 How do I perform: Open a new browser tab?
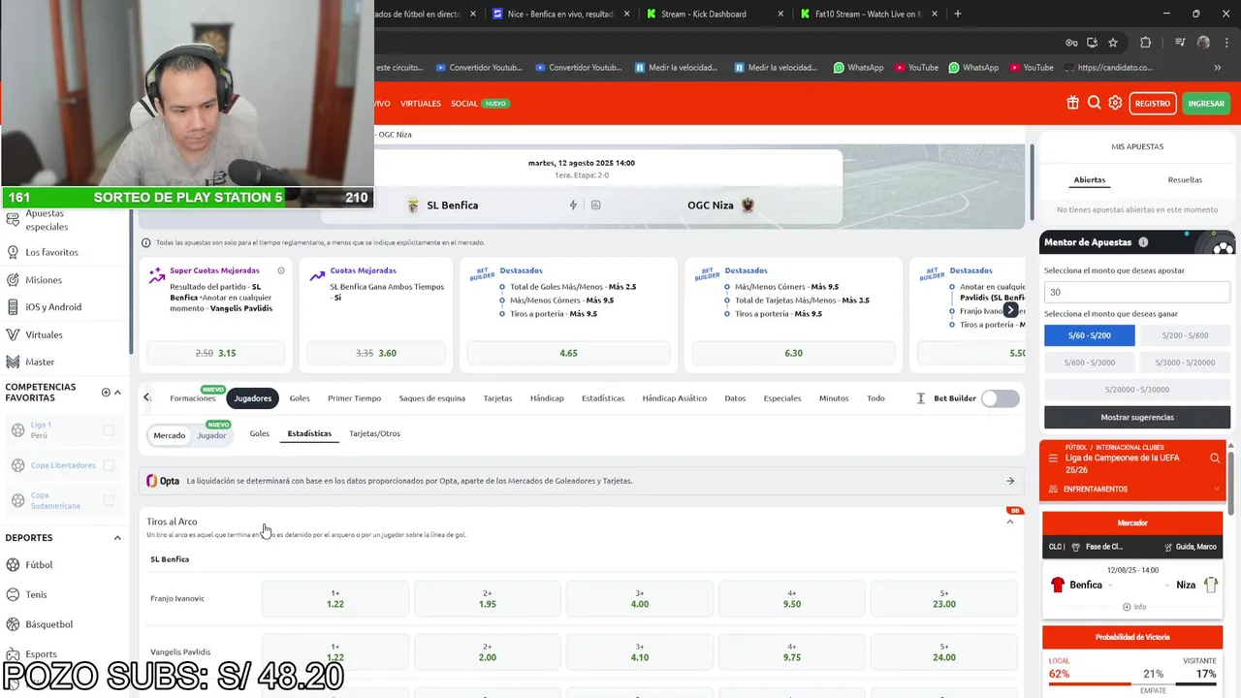[x=958, y=14]
